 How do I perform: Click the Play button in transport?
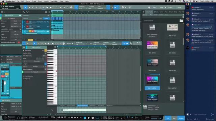point(89,118)
